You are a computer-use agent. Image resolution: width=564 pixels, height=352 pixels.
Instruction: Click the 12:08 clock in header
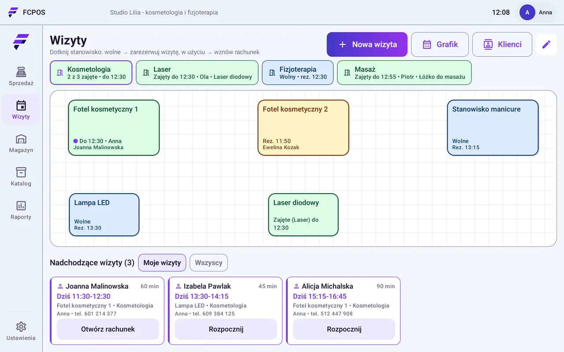(501, 12)
